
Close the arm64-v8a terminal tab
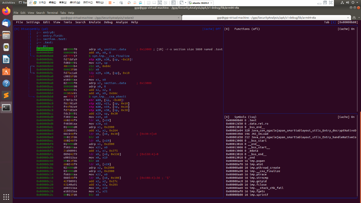(347, 18)
